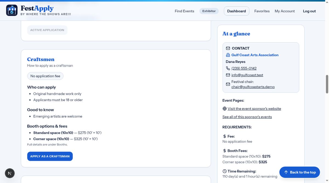Click the page vertical scrollbar thumb
Image resolution: width=329 pixels, height=183 pixels.
[x=327, y=84]
